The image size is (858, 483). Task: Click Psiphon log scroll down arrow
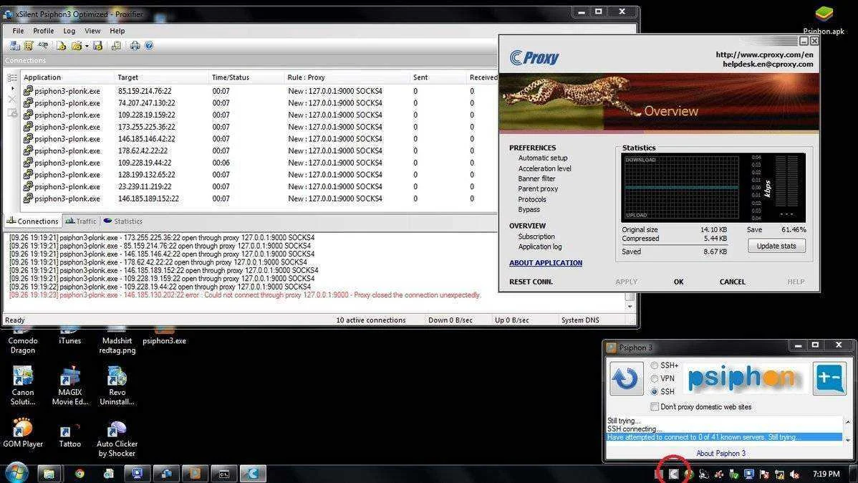[x=847, y=440]
